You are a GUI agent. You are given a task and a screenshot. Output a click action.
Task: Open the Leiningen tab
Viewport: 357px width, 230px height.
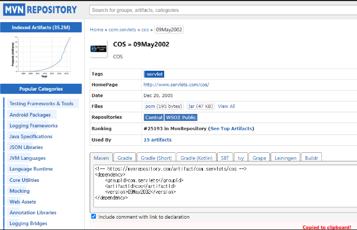pos(286,158)
